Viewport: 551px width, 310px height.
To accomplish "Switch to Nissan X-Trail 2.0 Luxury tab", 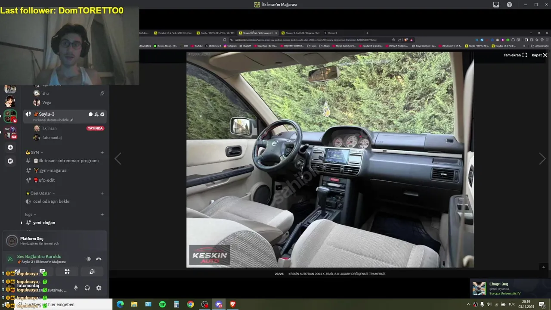I will 258,33.
